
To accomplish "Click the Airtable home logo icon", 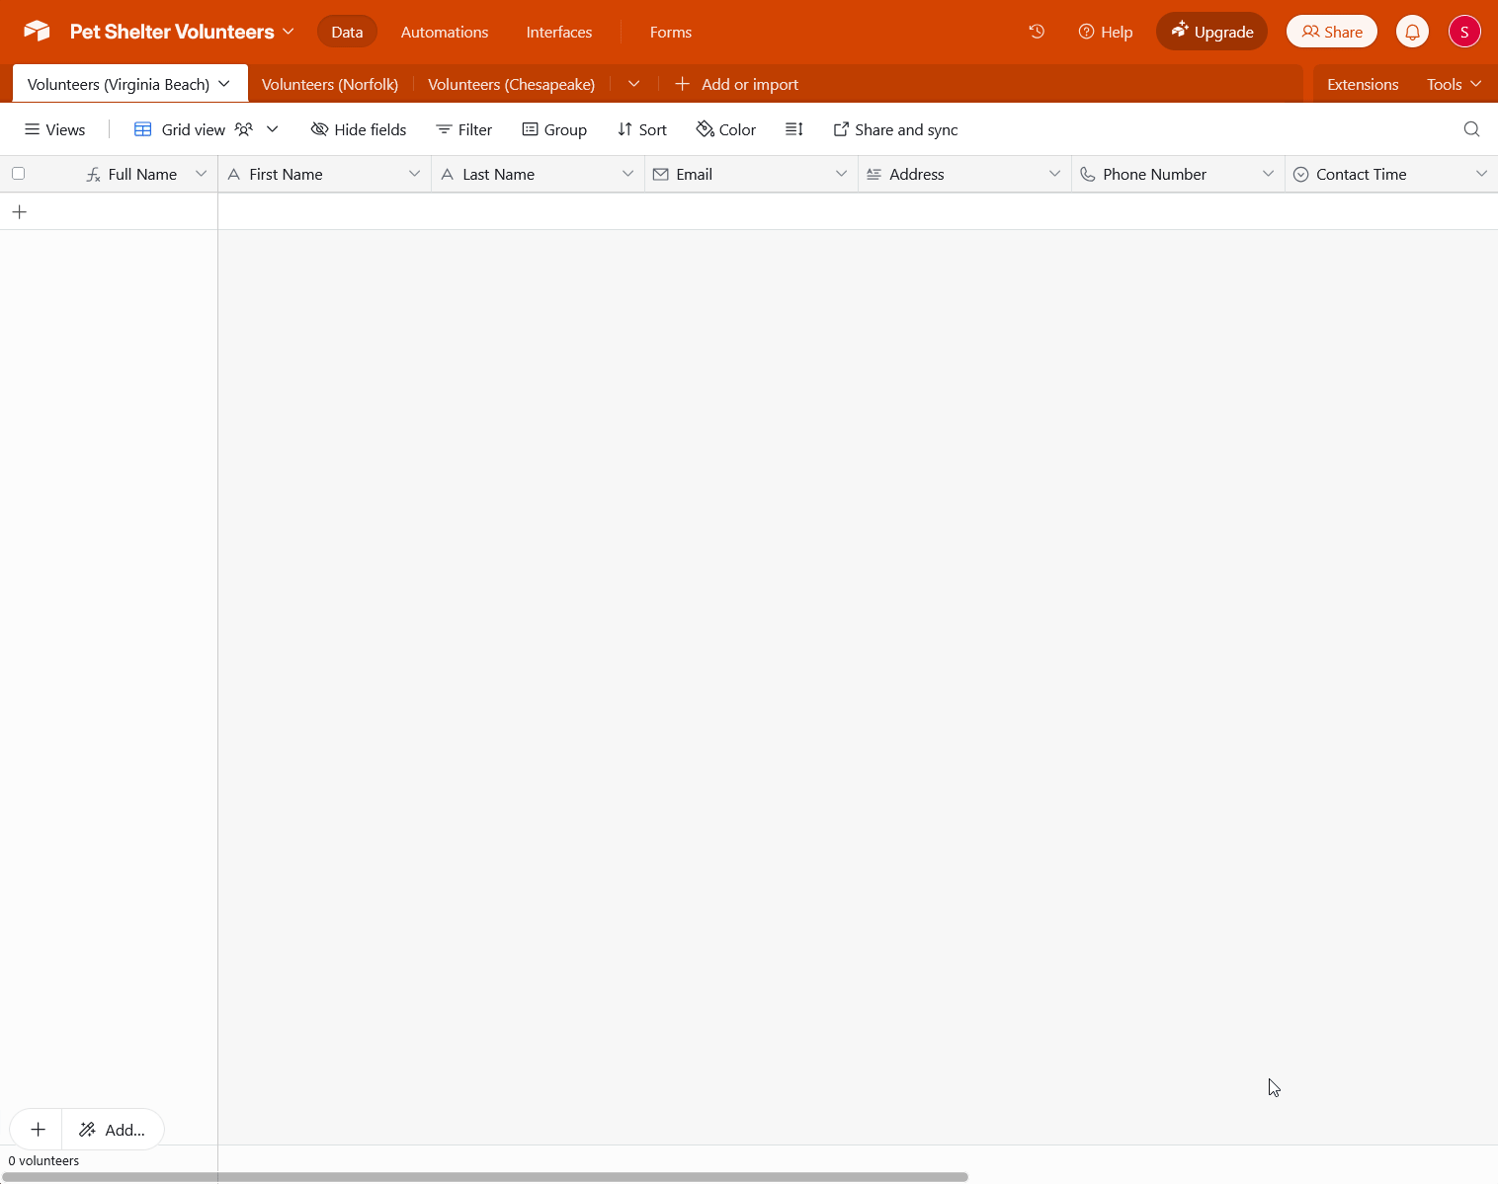I will (37, 32).
